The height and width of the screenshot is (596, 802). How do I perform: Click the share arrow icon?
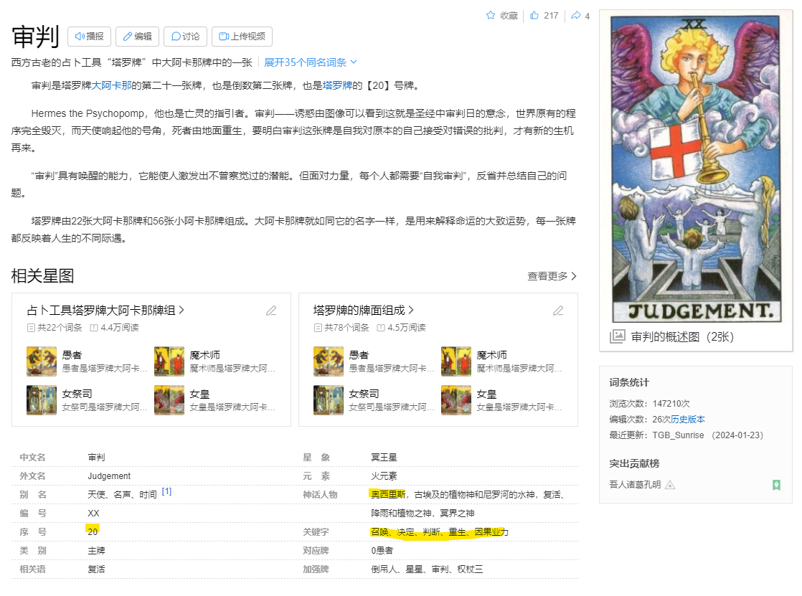tap(575, 16)
